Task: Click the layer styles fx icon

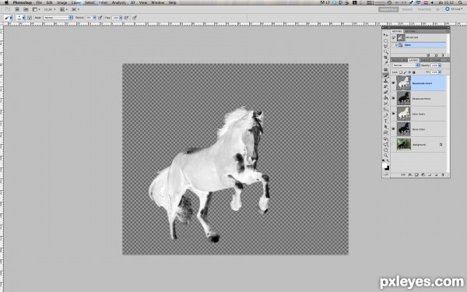Action: (410, 175)
